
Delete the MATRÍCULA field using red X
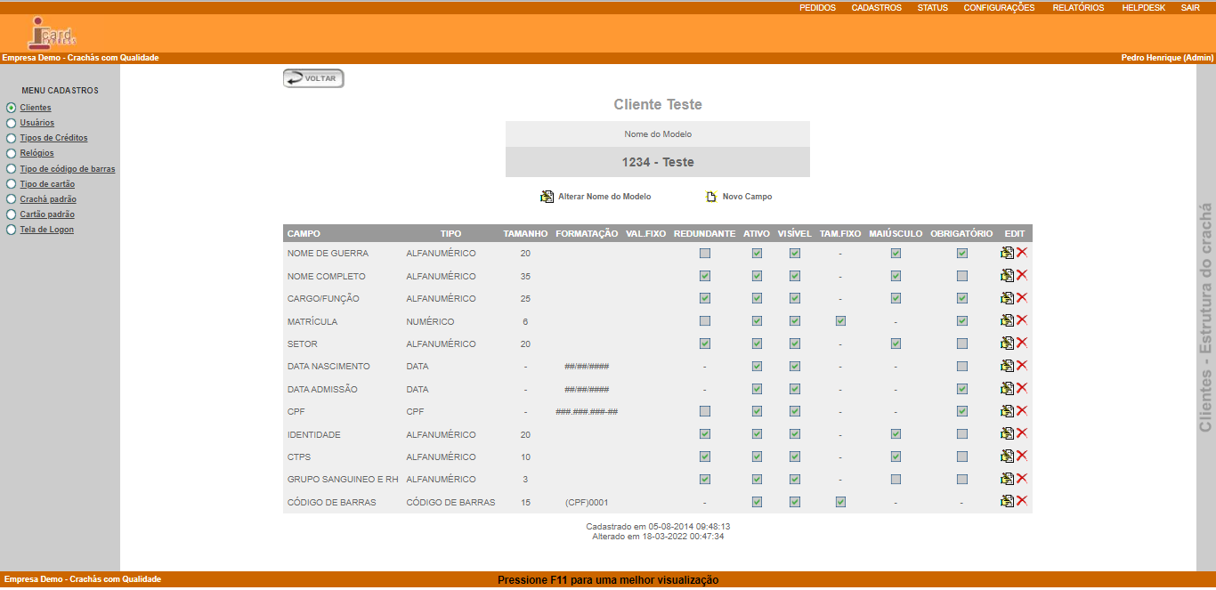point(1022,320)
